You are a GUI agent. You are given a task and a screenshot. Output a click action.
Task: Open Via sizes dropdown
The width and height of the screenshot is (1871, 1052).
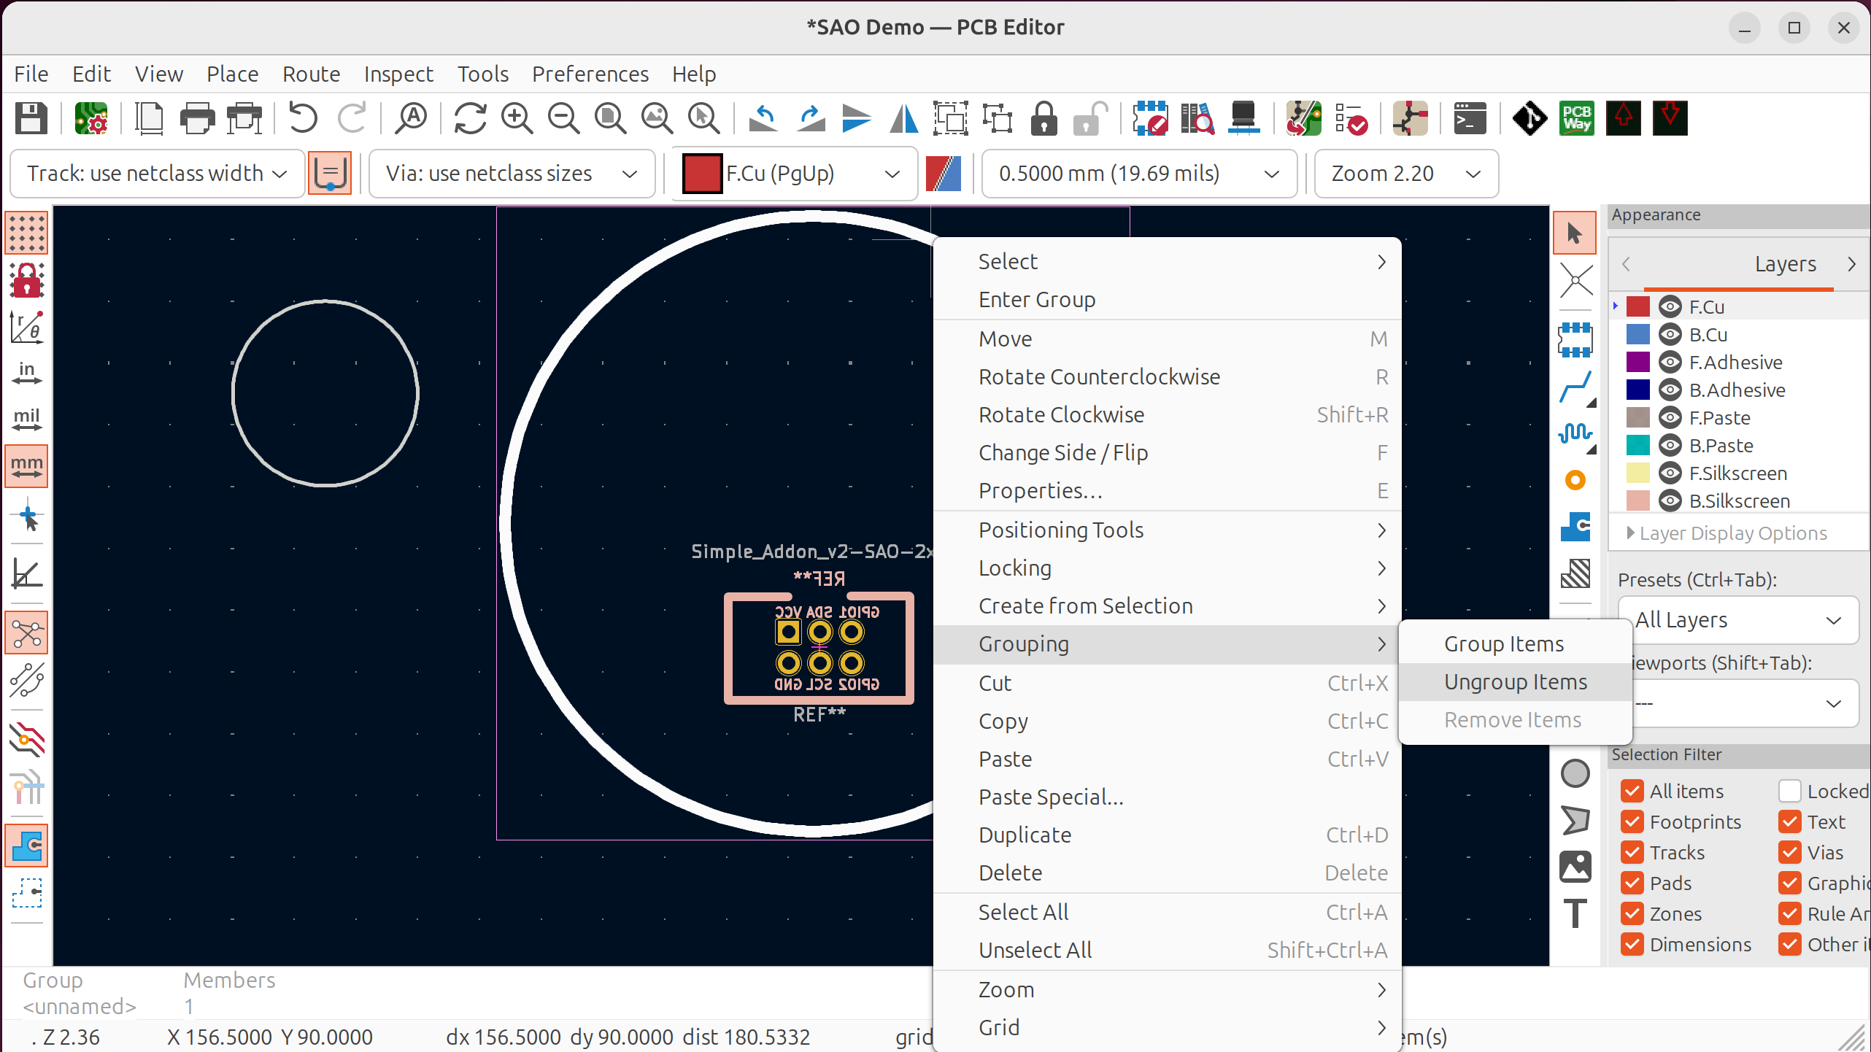point(512,174)
